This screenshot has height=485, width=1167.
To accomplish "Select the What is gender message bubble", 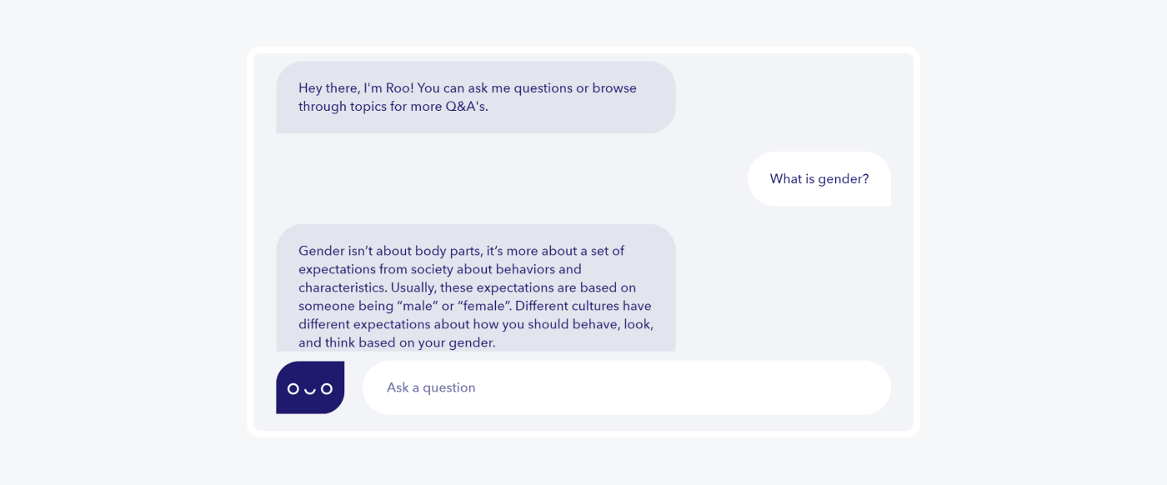I will click(x=819, y=178).
